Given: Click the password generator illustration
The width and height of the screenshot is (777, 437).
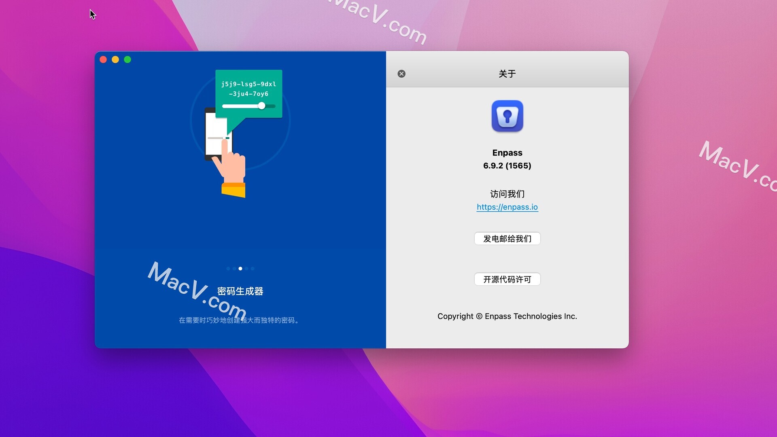Looking at the screenshot, I should [x=240, y=134].
